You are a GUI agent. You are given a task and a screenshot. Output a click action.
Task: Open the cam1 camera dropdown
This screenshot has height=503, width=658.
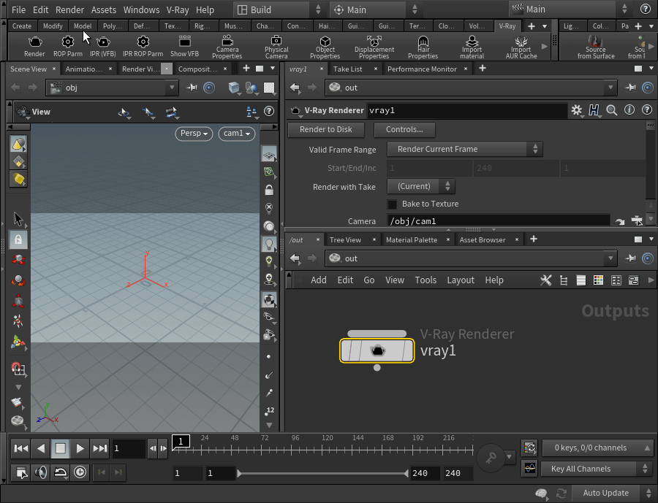coord(237,134)
